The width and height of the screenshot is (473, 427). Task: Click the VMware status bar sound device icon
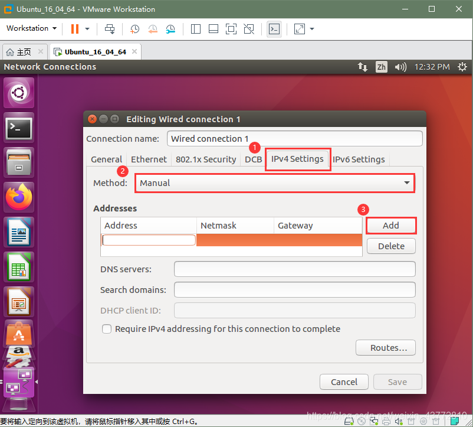(399, 421)
